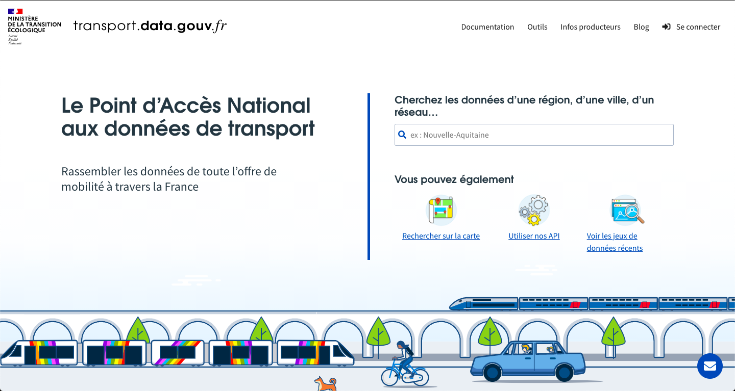Open the Documentation menu item
The image size is (735, 391).
click(487, 27)
